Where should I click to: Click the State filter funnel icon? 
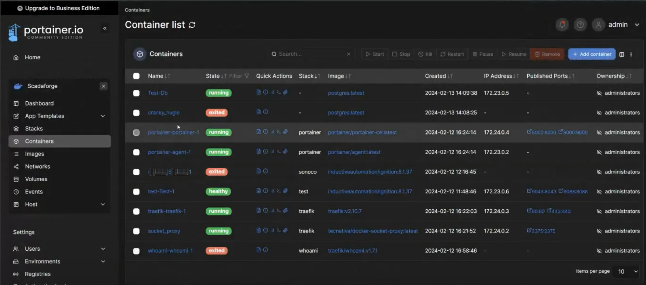click(247, 76)
